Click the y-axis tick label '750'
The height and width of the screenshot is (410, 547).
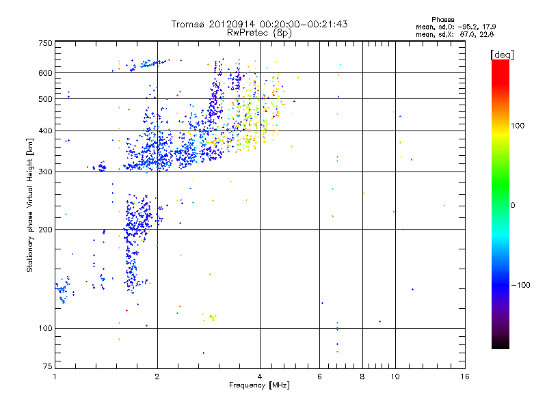(45, 43)
